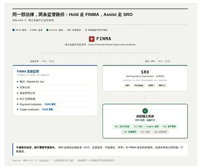Screen dimensions: 205x168
Task: Click the (b) 支付与汇款 tag
Action: tap(122, 126)
